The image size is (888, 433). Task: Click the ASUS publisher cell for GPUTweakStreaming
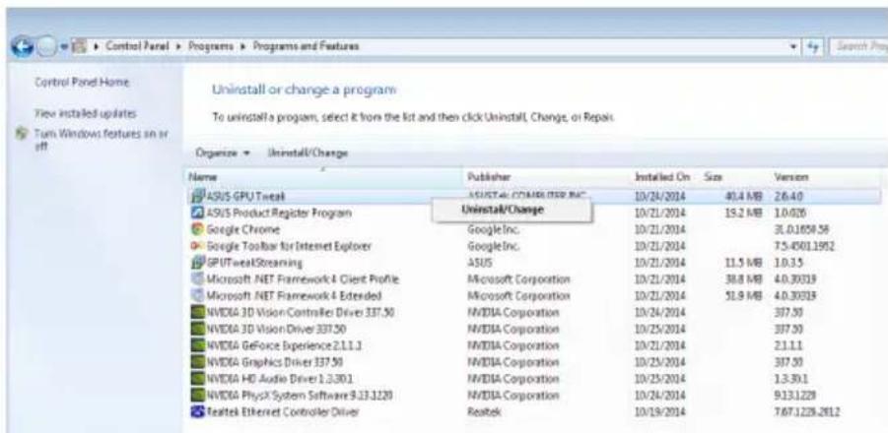click(x=480, y=263)
